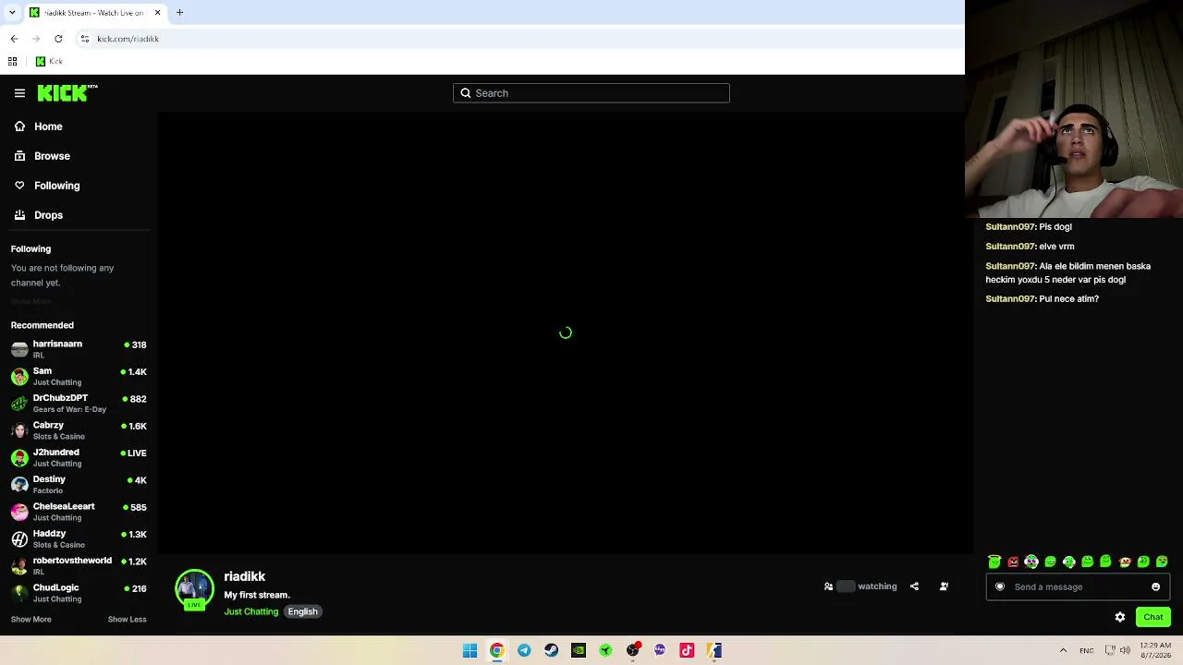
Task: Click the Just Chatting category link
Action: click(x=250, y=611)
